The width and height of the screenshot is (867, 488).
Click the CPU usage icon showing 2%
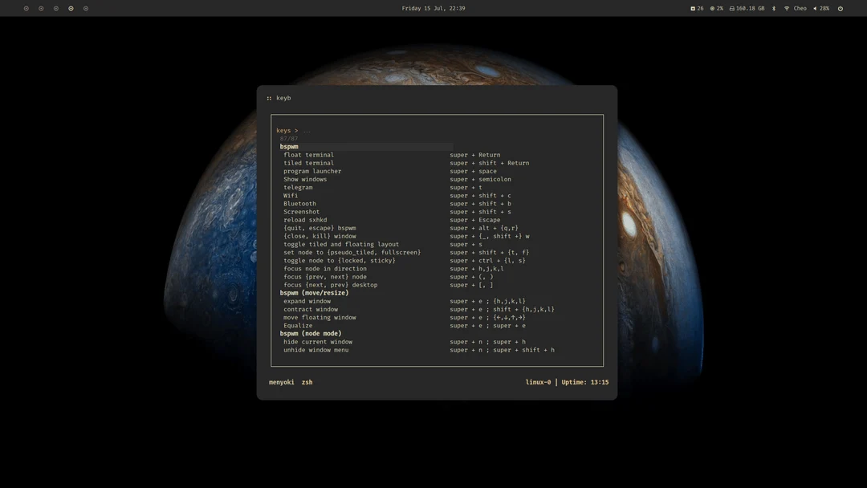[716, 8]
